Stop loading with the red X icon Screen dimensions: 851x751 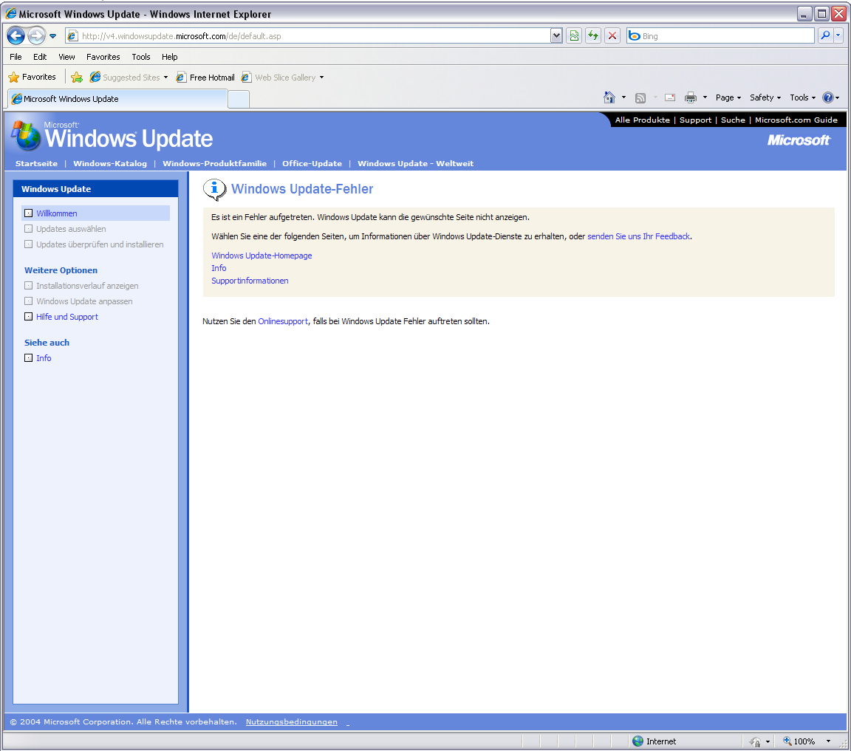pyautogui.click(x=612, y=35)
